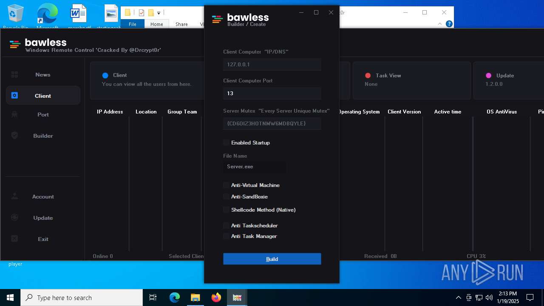Viewport: 544px width, 306px height.
Task: Click Explorer properties quick access icon
Action: coord(142,13)
